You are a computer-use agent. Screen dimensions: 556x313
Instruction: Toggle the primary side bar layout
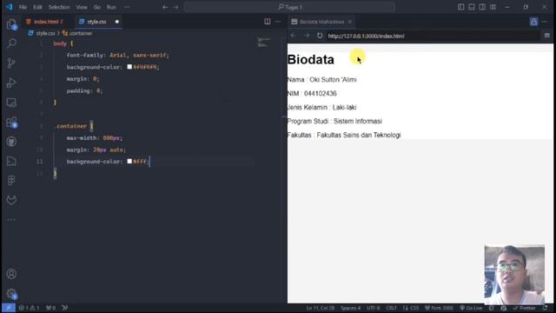460,7
